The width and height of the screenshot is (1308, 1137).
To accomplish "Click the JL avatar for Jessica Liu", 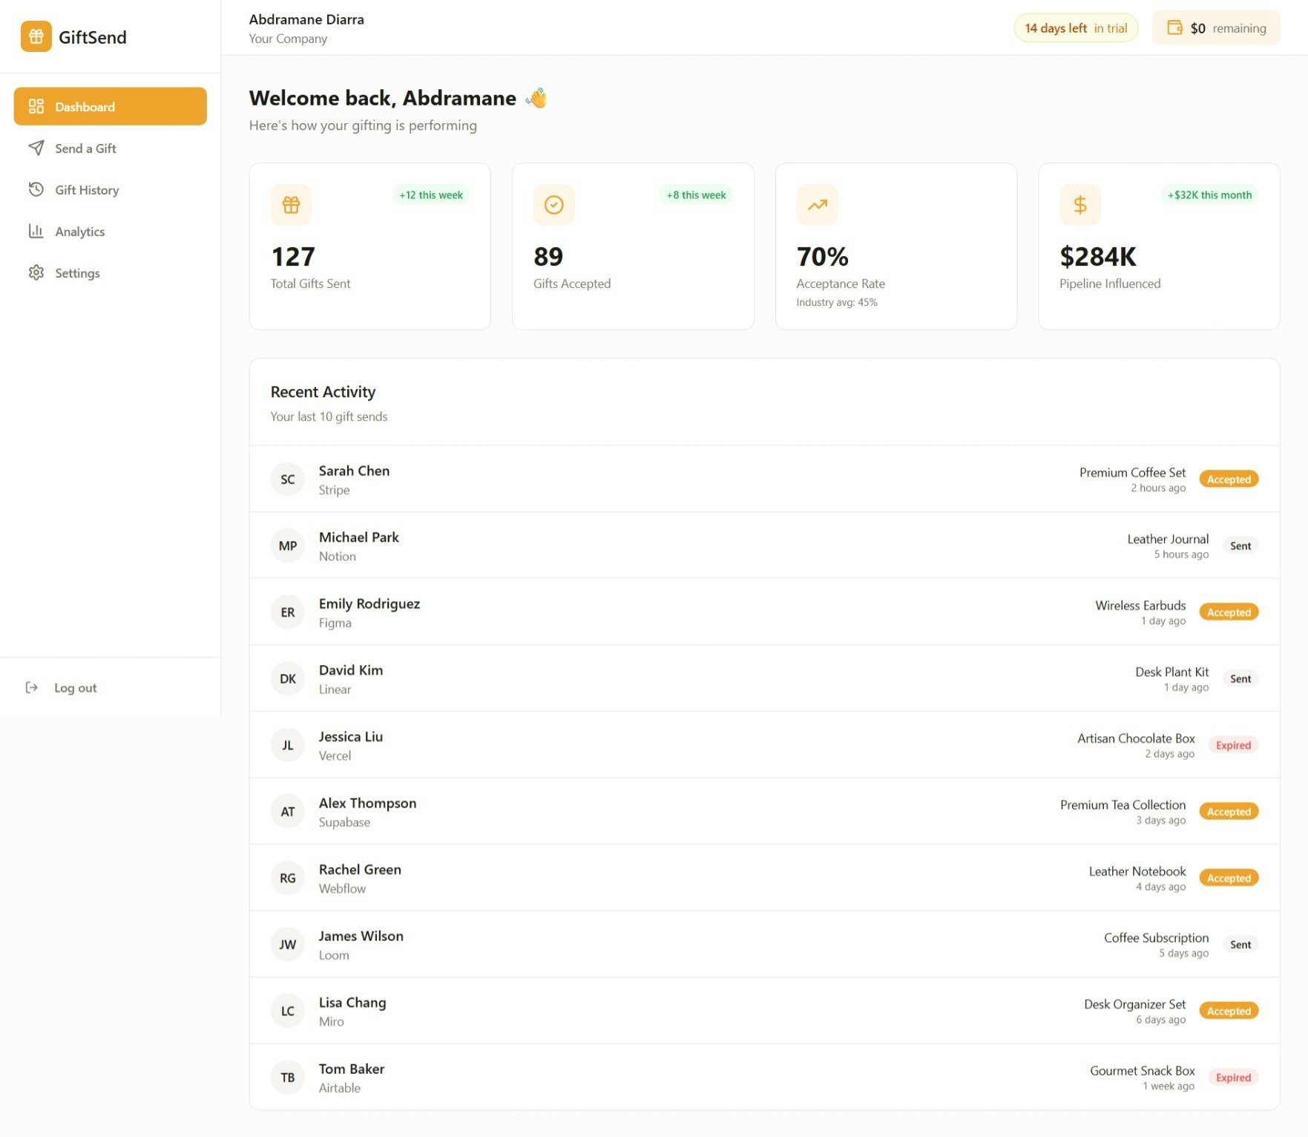I will pos(288,744).
